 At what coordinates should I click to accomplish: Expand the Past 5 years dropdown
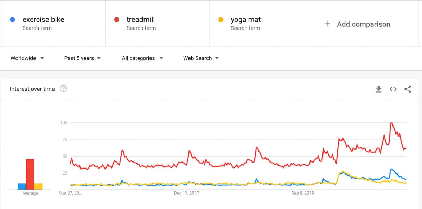point(82,58)
